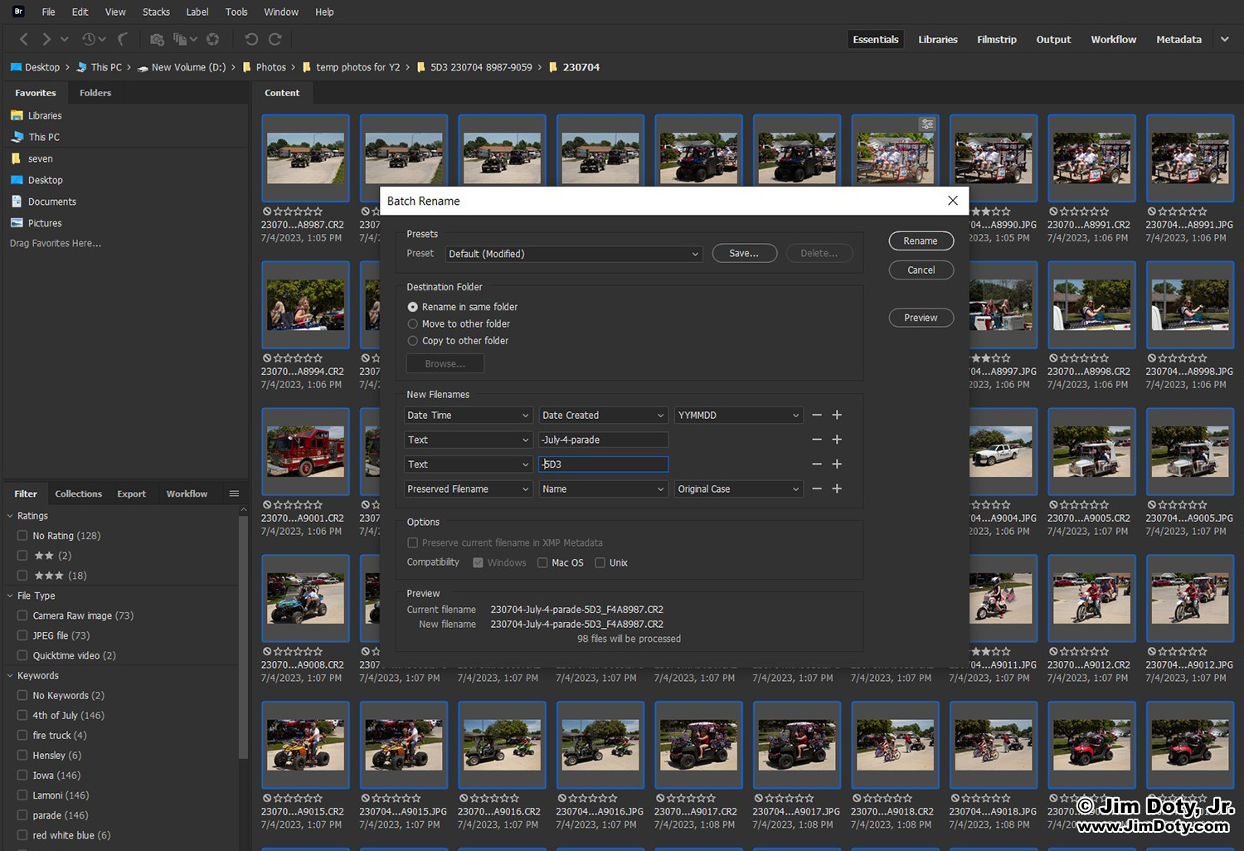This screenshot has width=1244, height=851.
Task: Select Copy to other folder
Action: click(x=412, y=341)
